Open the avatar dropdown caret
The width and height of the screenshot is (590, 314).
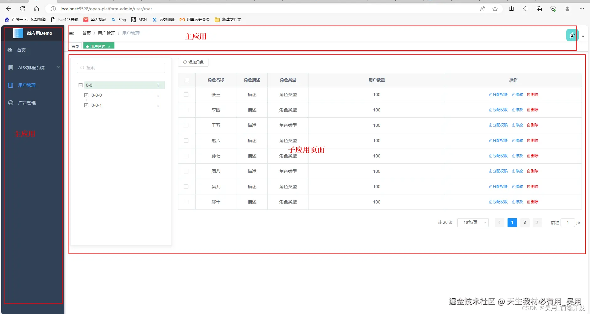pyautogui.click(x=583, y=37)
